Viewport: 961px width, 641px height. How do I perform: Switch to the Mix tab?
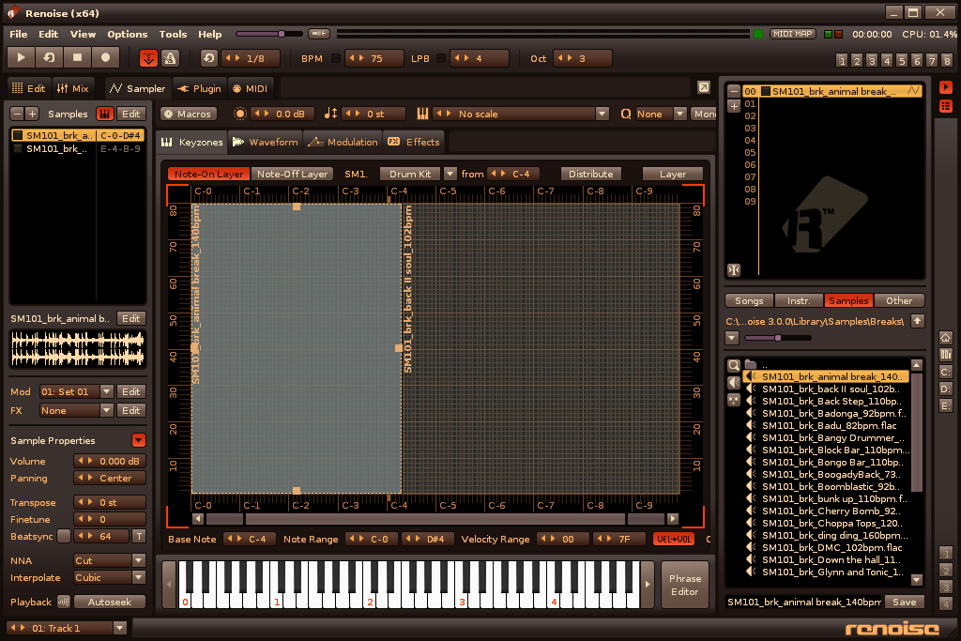coord(73,88)
